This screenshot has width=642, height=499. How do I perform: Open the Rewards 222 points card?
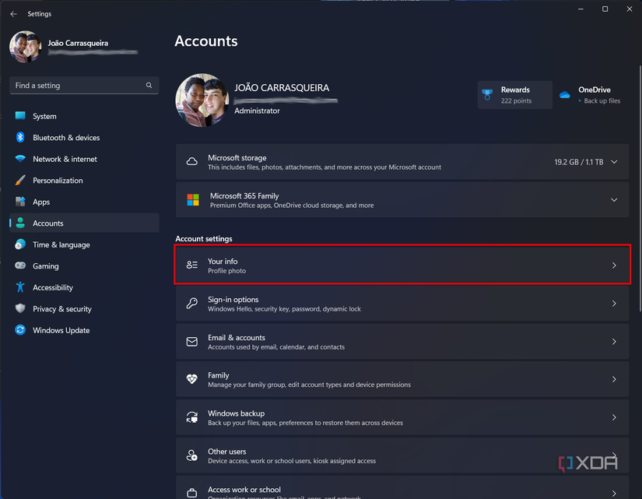[514, 95]
